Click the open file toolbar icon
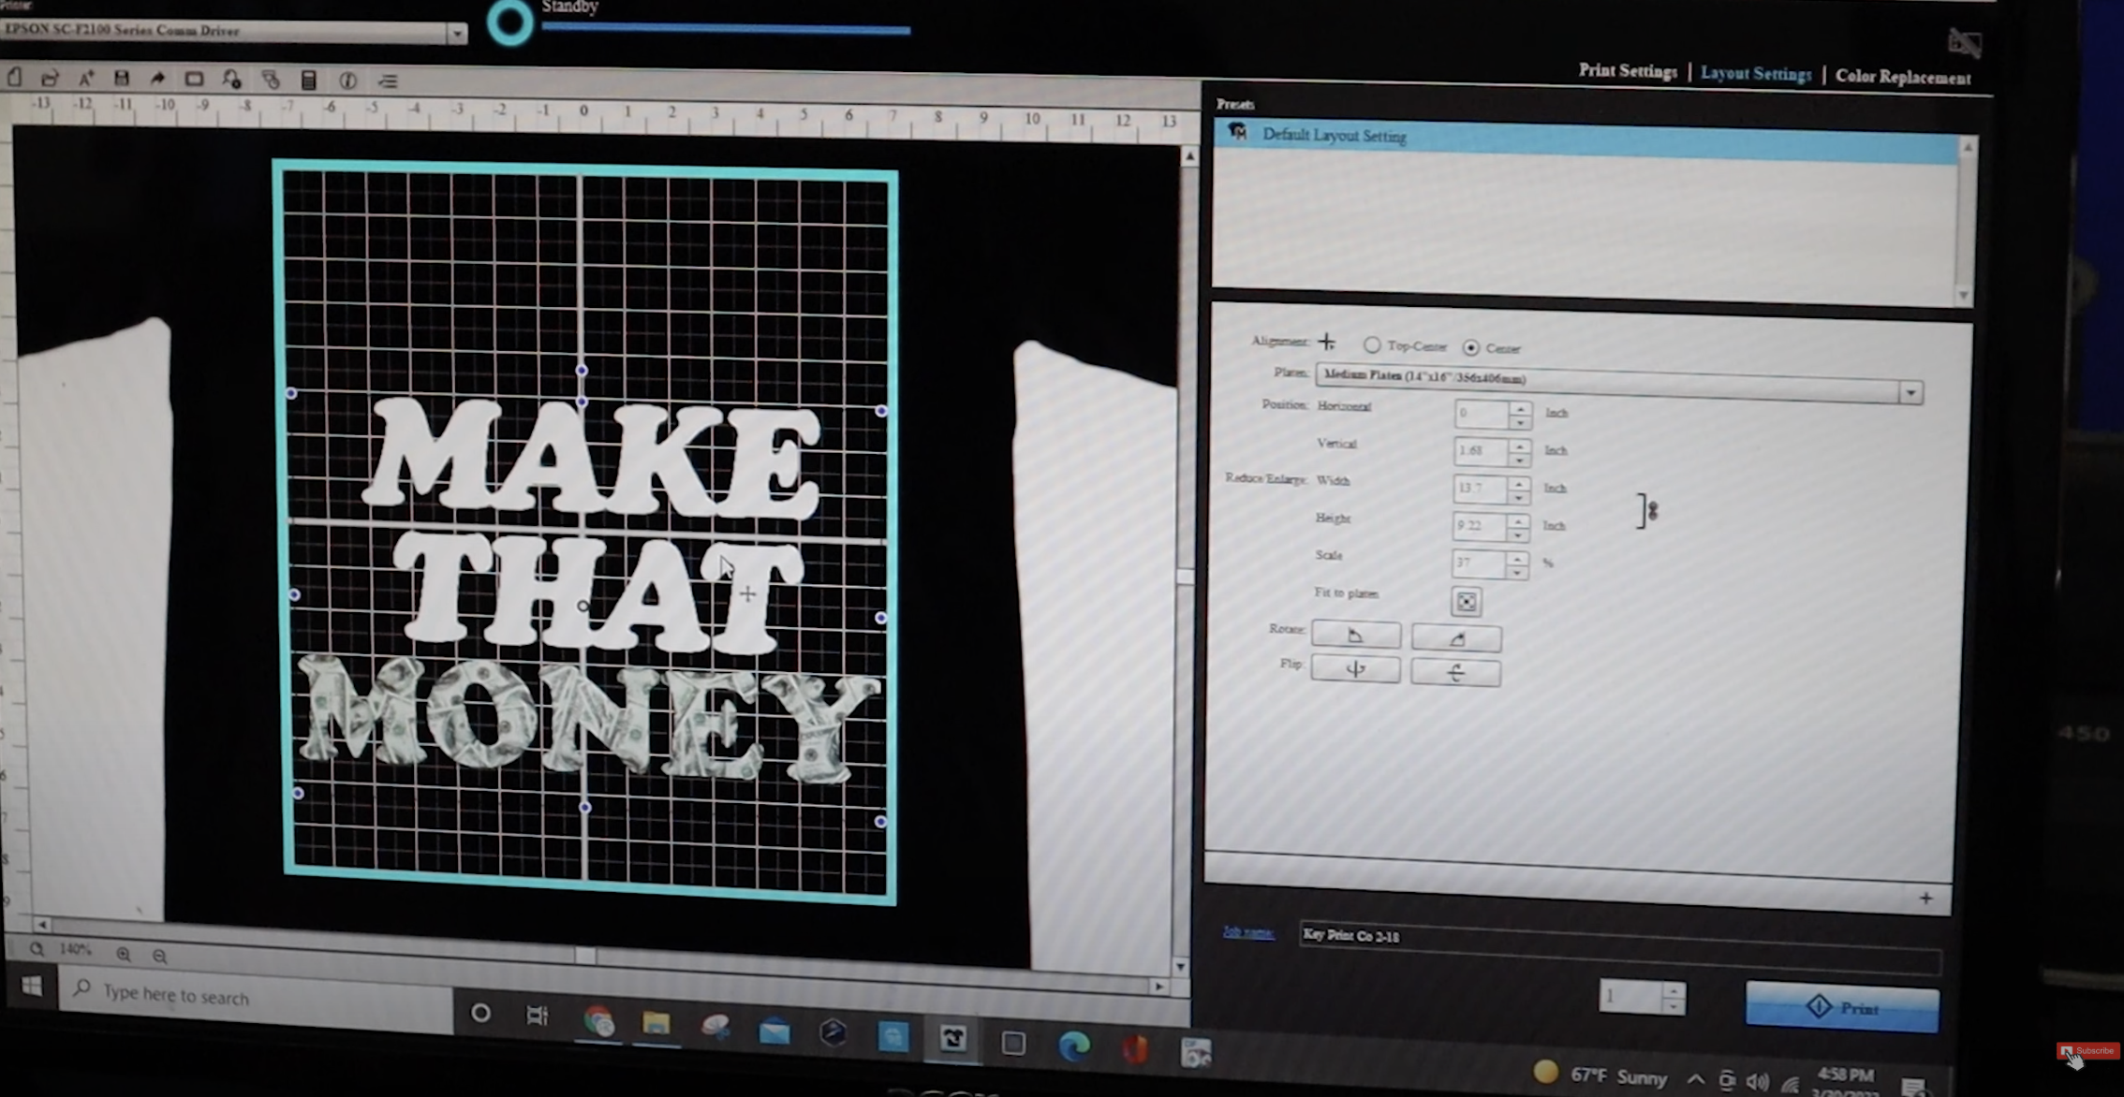The image size is (2124, 1097). point(50,79)
